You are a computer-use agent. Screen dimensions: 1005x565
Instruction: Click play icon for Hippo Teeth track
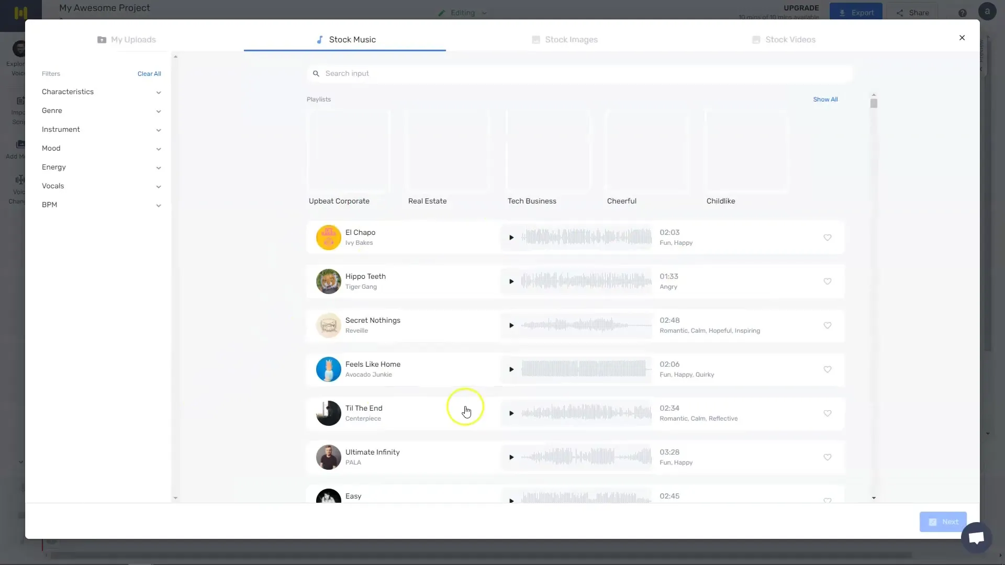tap(511, 281)
